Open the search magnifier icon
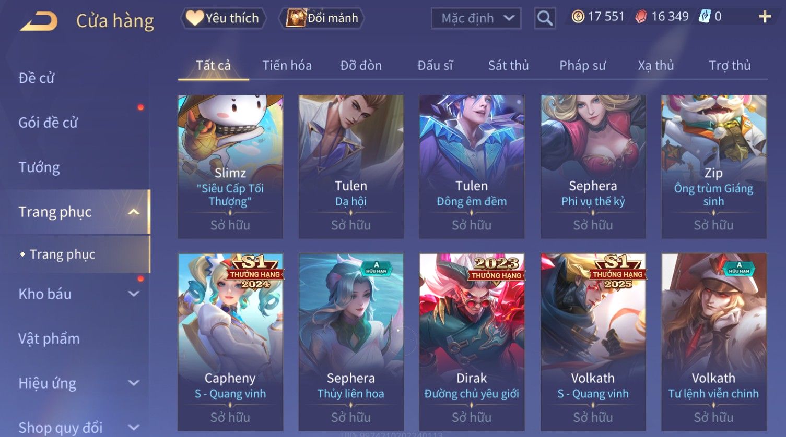This screenshot has height=437, width=786. 545,19
